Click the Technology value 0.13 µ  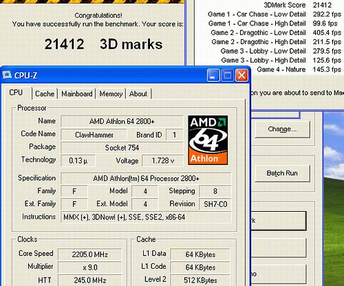click(x=78, y=160)
